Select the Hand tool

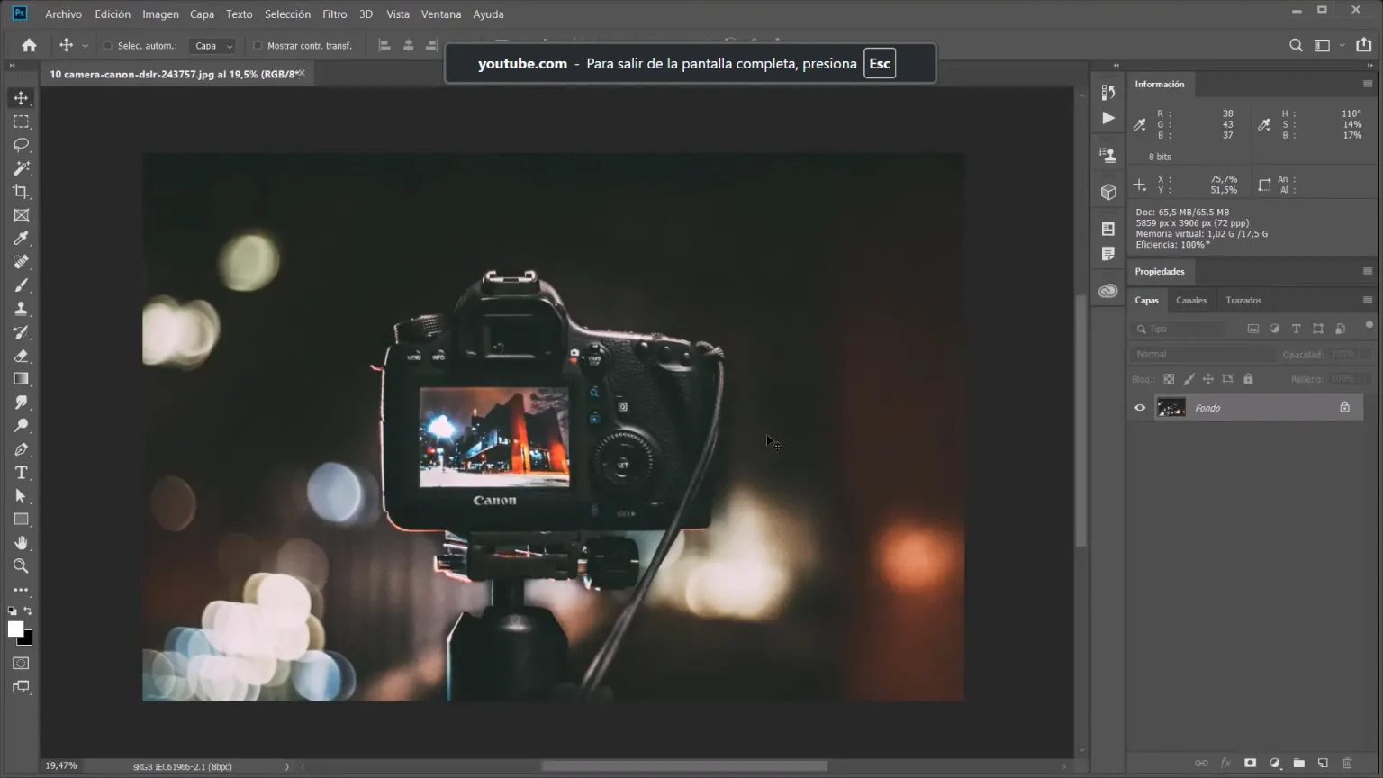22,543
